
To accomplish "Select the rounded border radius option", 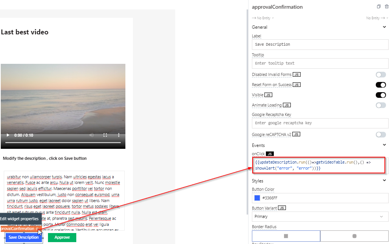I will pos(354,236).
